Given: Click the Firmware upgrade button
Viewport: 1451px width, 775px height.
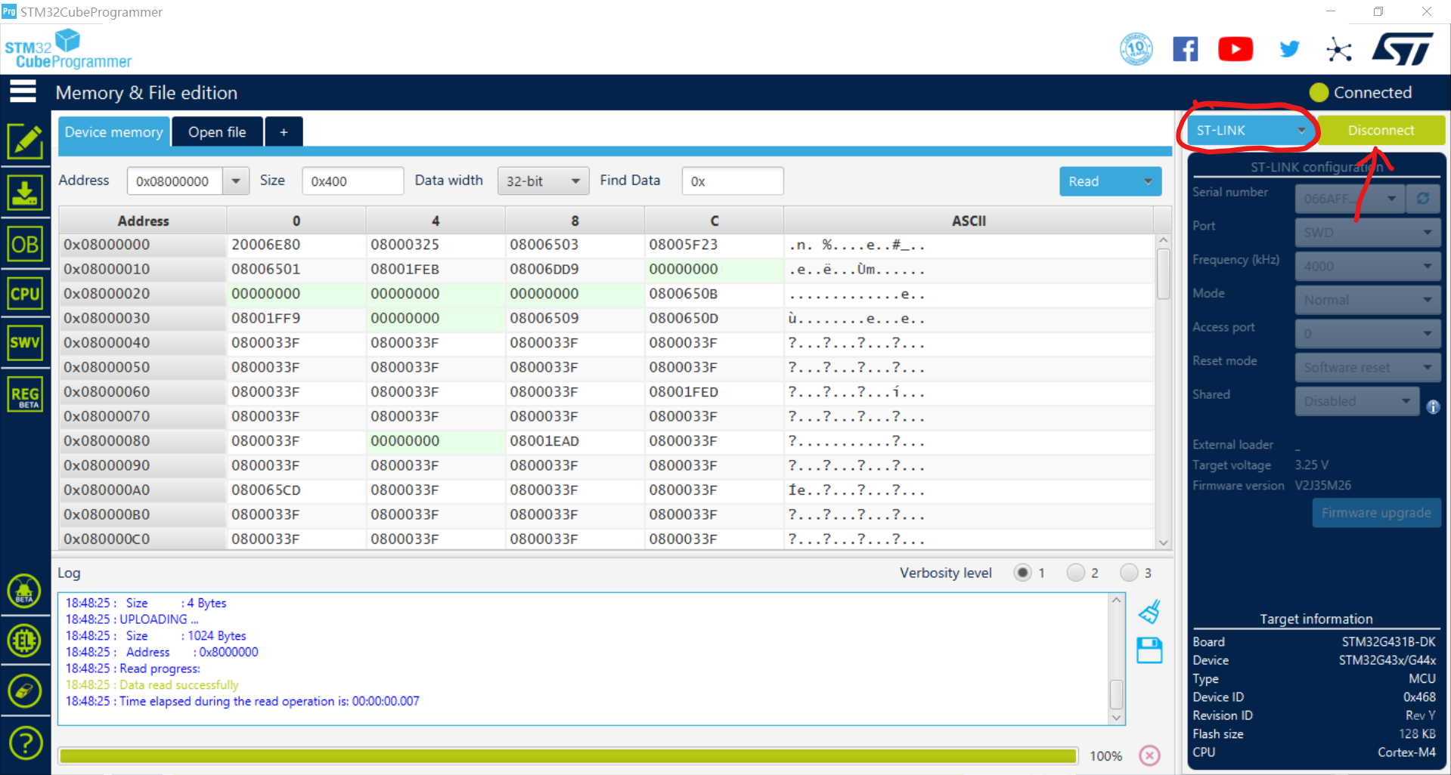Looking at the screenshot, I should pos(1376,513).
